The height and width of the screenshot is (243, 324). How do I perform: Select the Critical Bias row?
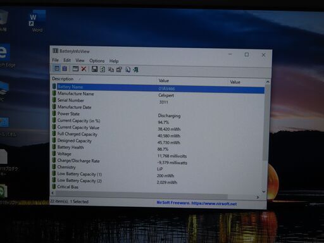(x=157, y=187)
